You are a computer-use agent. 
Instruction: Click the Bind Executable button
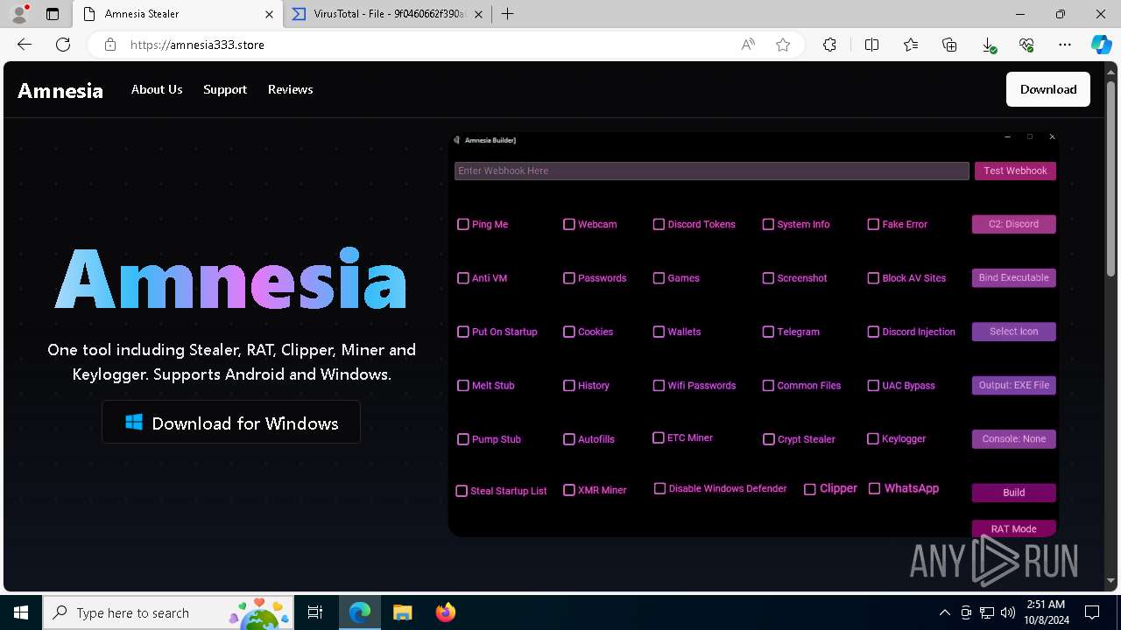click(x=1014, y=277)
